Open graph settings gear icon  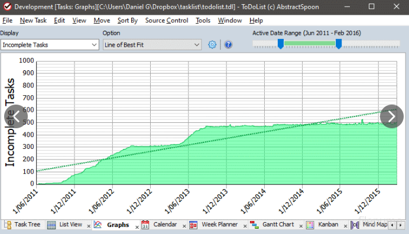tap(212, 44)
